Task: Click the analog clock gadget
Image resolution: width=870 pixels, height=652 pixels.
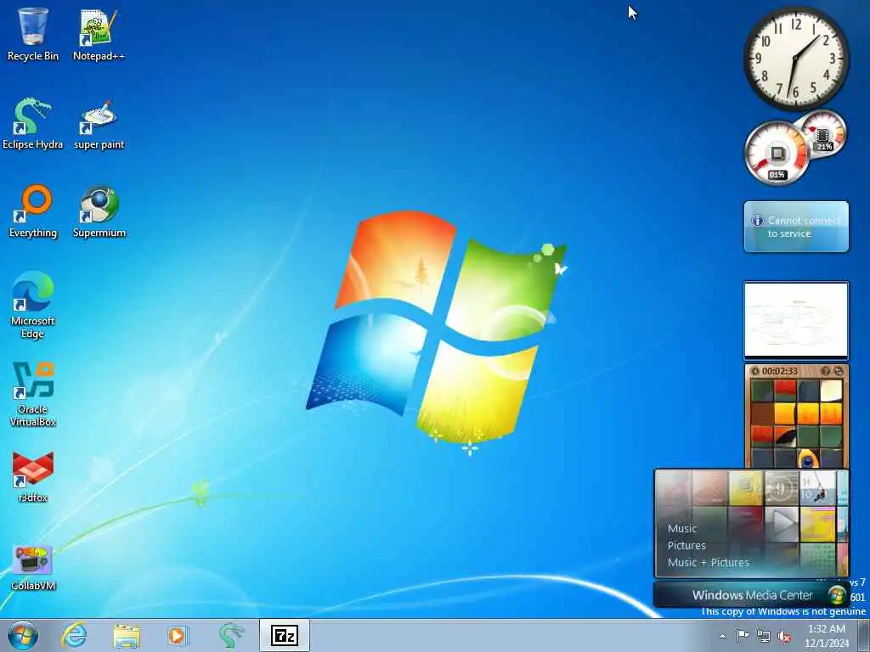Action: (x=796, y=58)
